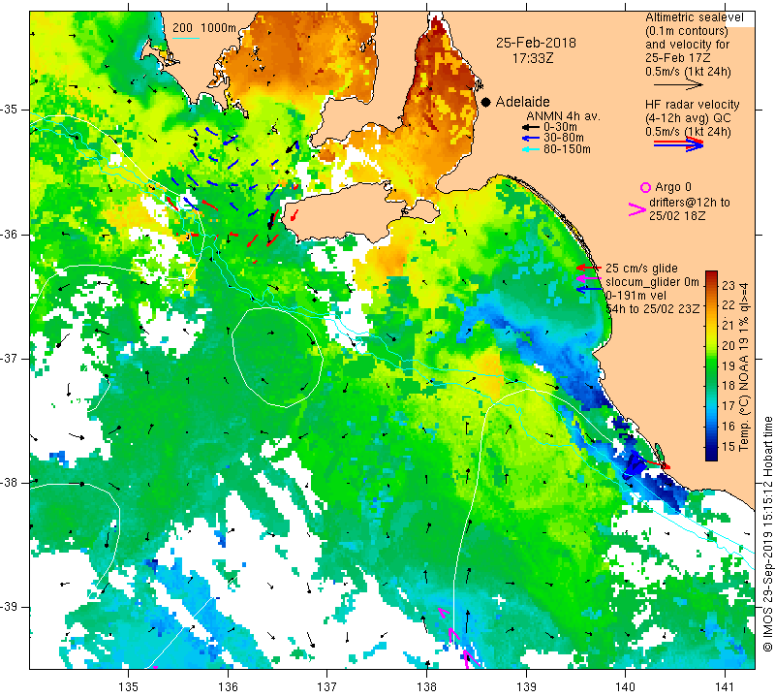Click the '25/02 18Z' text
This screenshot has height=698, width=775.
tap(677, 216)
